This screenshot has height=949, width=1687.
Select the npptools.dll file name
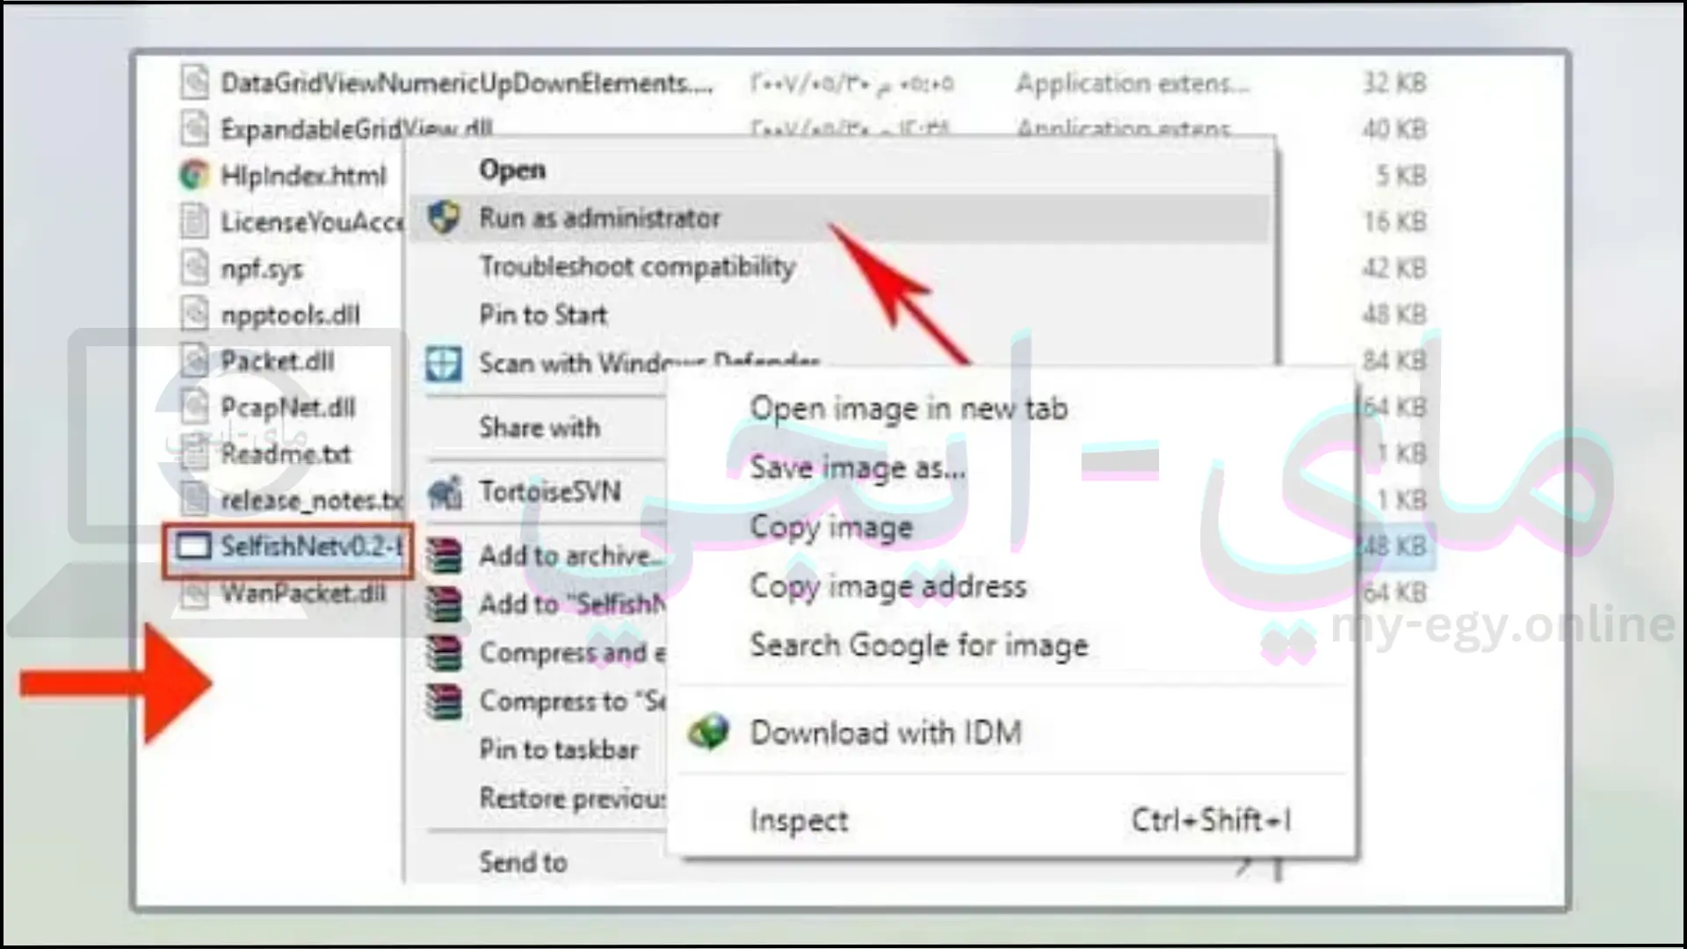pos(290,315)
